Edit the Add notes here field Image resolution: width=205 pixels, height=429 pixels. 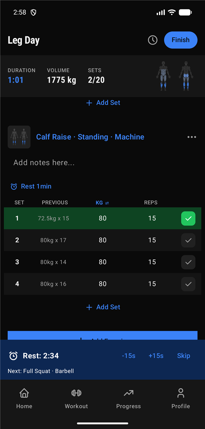pos(102,163)
